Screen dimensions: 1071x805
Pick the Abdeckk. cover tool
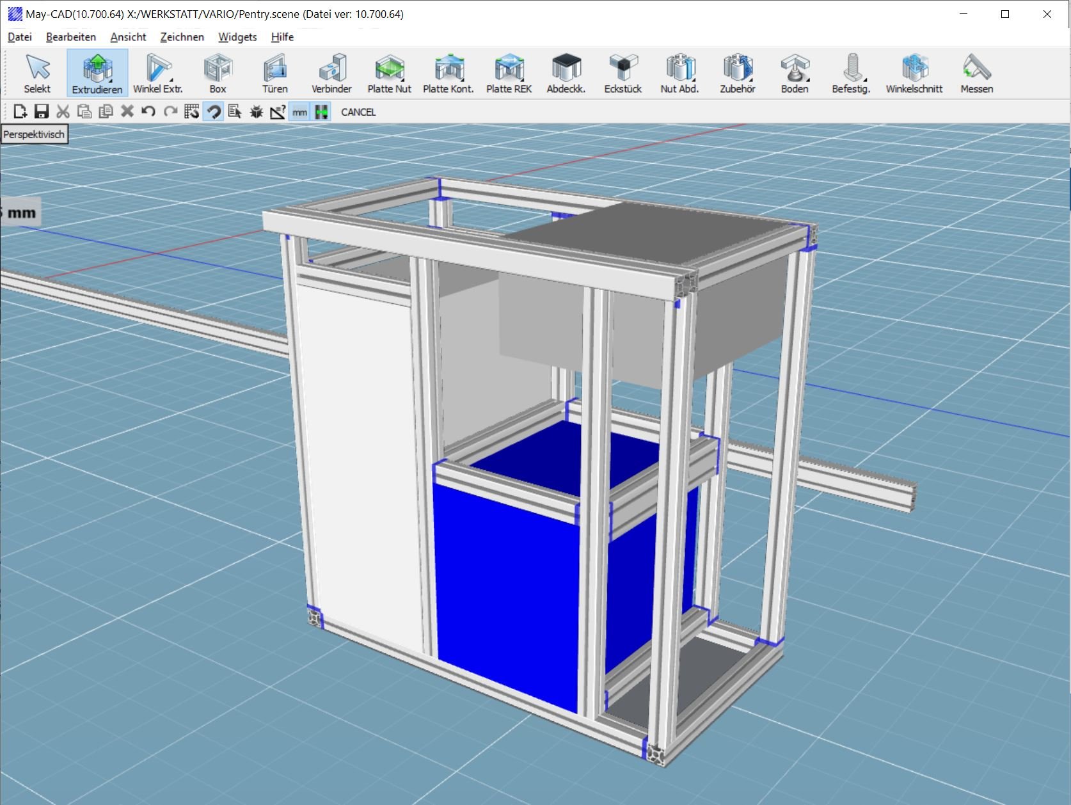coord(566,74)
